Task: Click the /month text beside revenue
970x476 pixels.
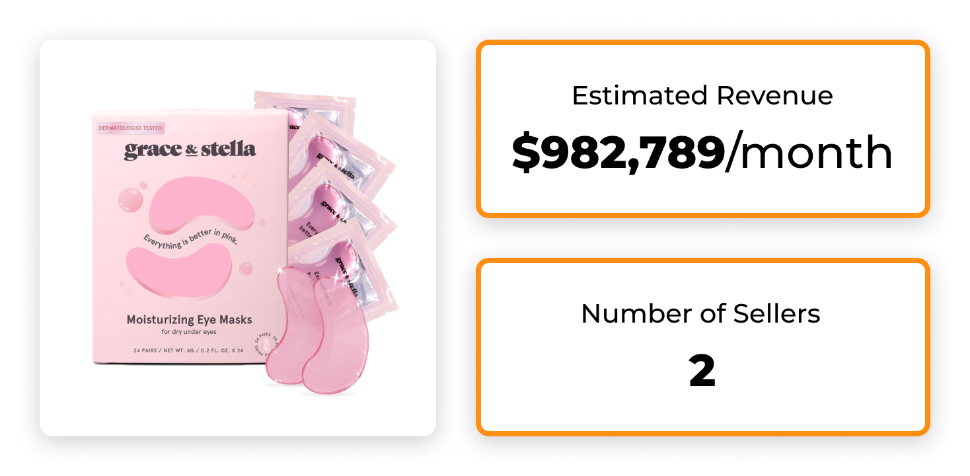Action: [809, 152]
